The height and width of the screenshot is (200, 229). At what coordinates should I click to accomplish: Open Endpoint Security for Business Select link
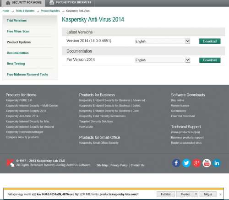[x=109, y=106]
